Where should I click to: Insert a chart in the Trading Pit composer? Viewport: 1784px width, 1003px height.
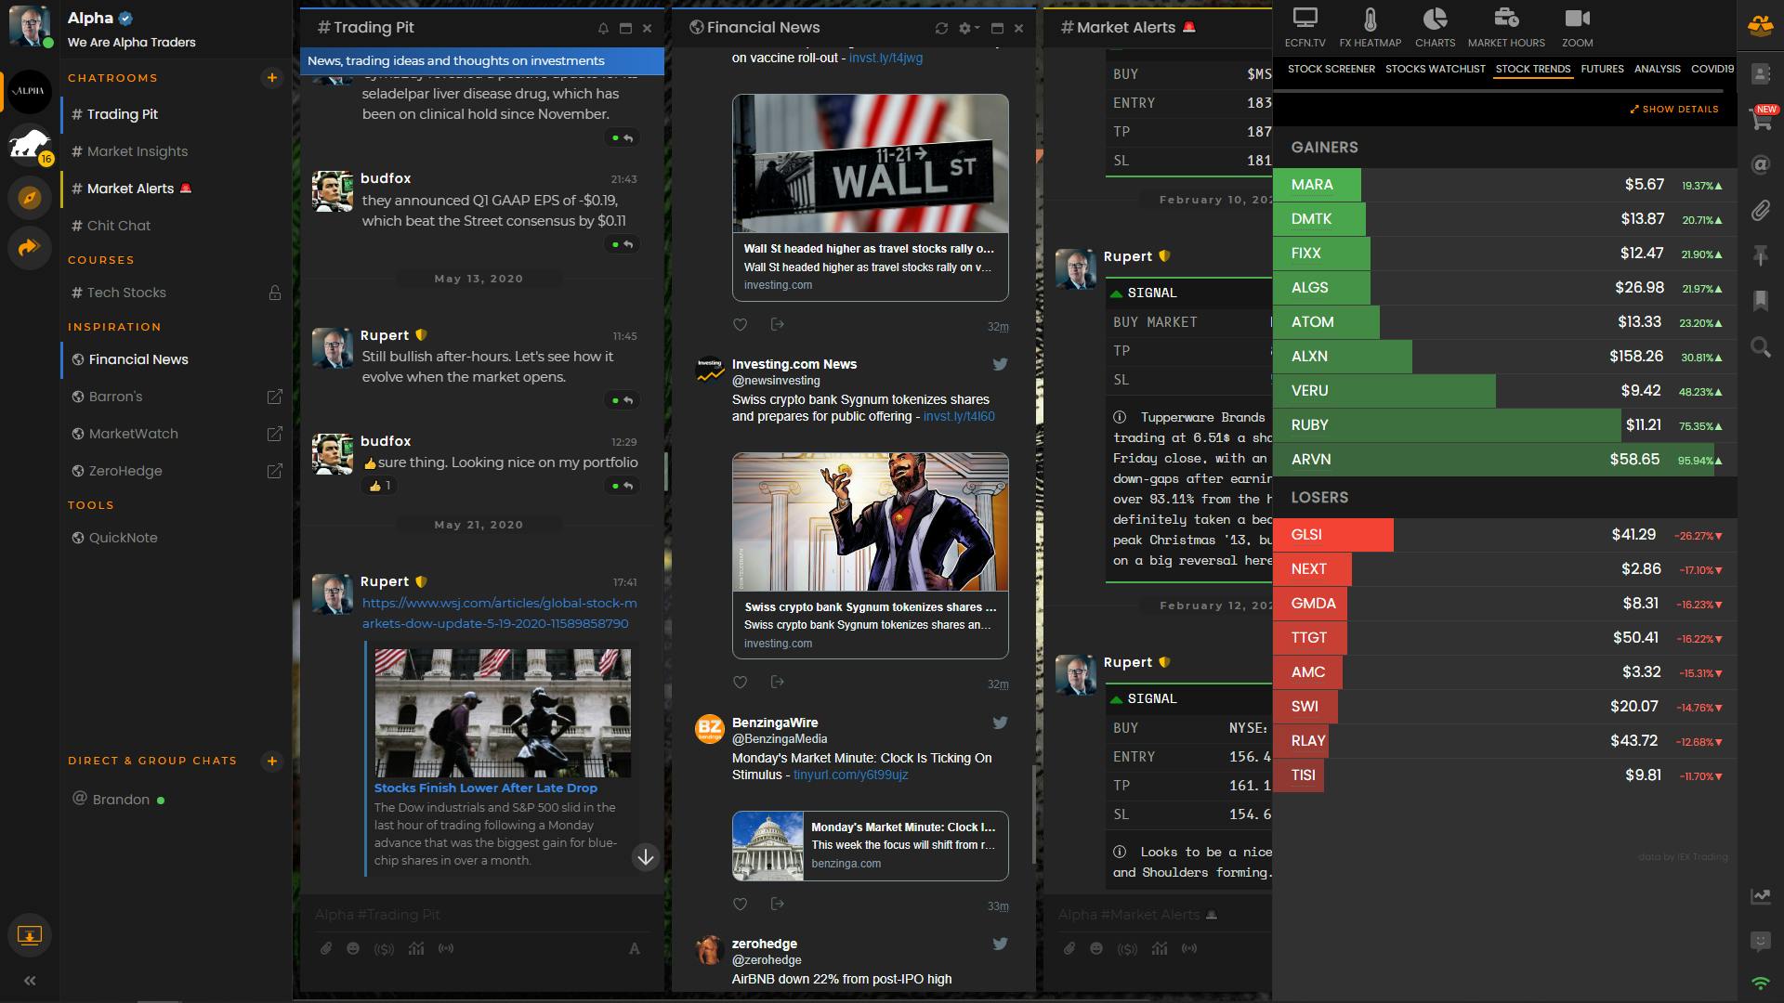pos(415,948)
